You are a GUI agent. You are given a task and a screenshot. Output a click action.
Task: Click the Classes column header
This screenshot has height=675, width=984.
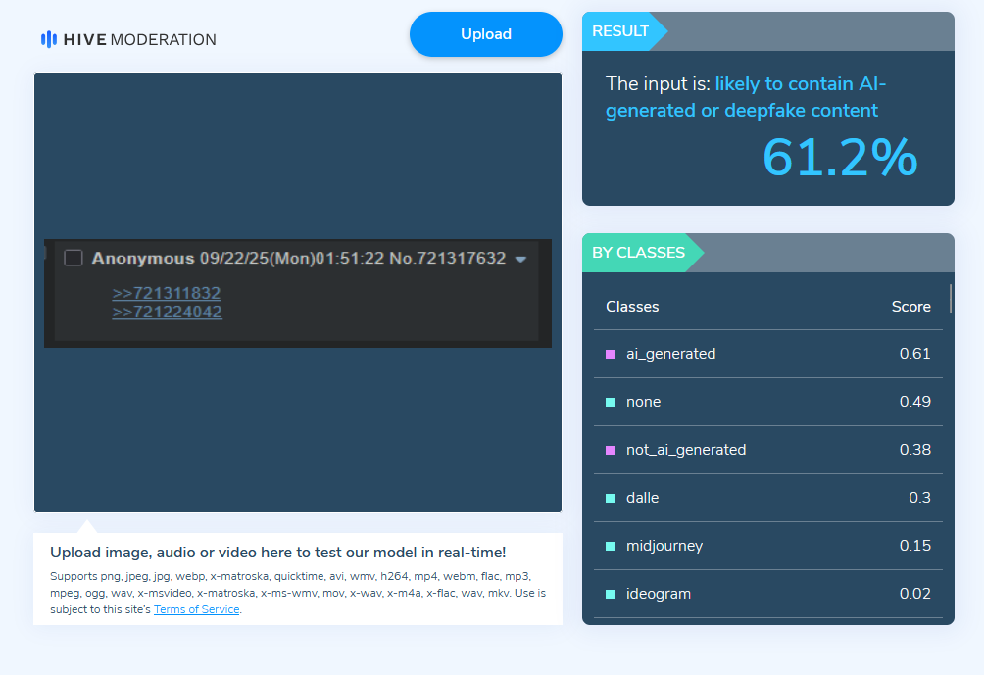coord(632,307)
